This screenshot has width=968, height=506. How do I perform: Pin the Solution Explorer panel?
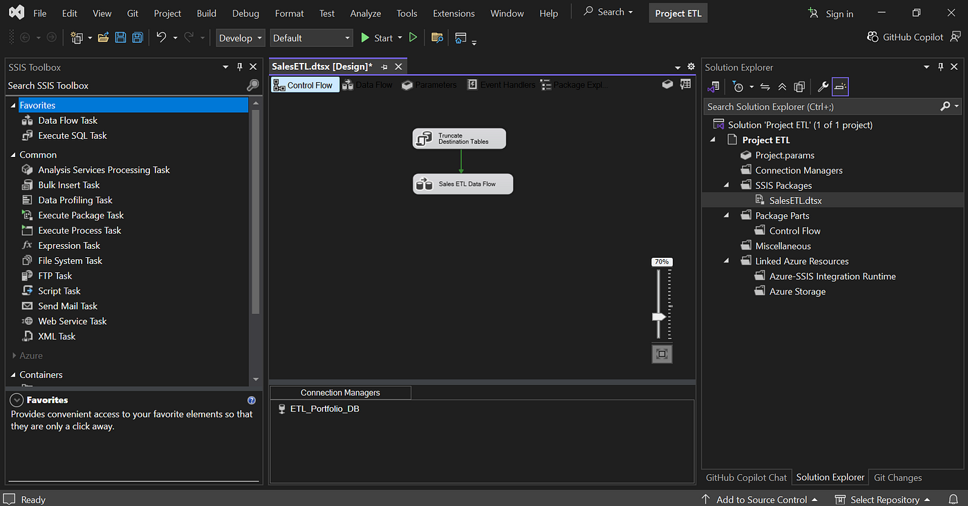pyautogui.click(x=940, y=67)
